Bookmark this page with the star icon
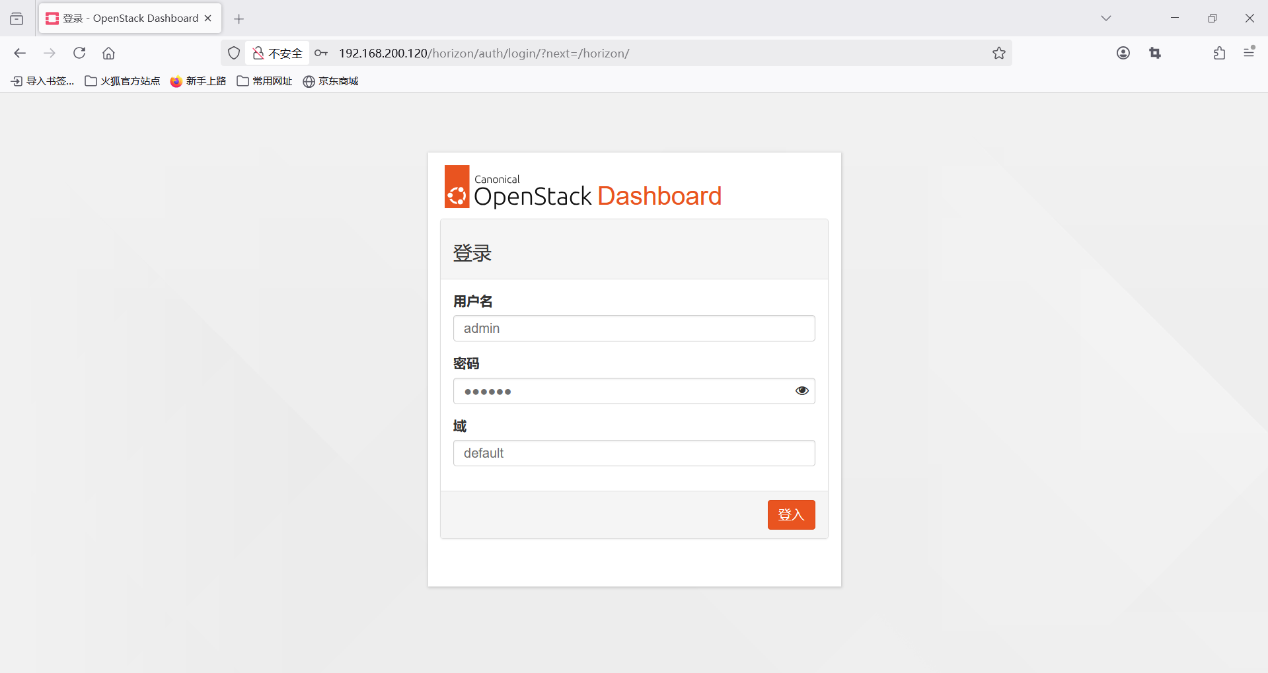The height and width of the screenshot is (673, 1268). tap(999, 53)
